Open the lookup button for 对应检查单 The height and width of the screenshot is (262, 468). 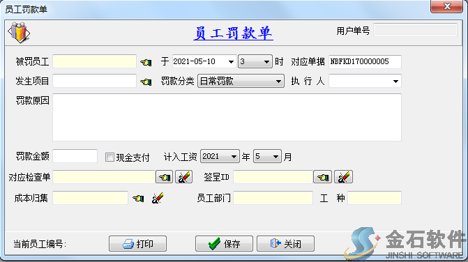[x=165, y=177]
